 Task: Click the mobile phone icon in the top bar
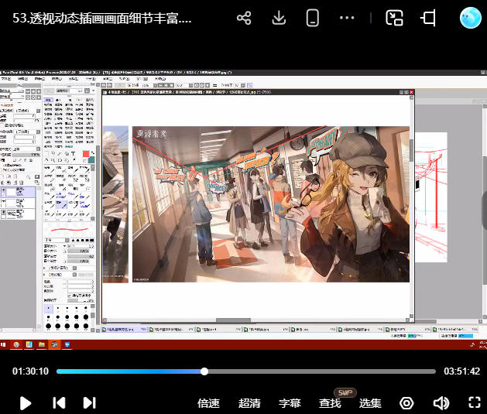(313, 18)
